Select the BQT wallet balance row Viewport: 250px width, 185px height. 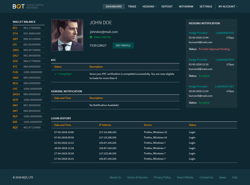29,127
